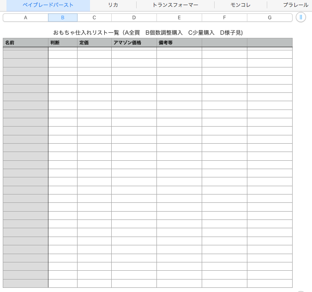
Task: Switch to the ベイブレードバースト sheet tab
Action: click(x=48, y=5)
